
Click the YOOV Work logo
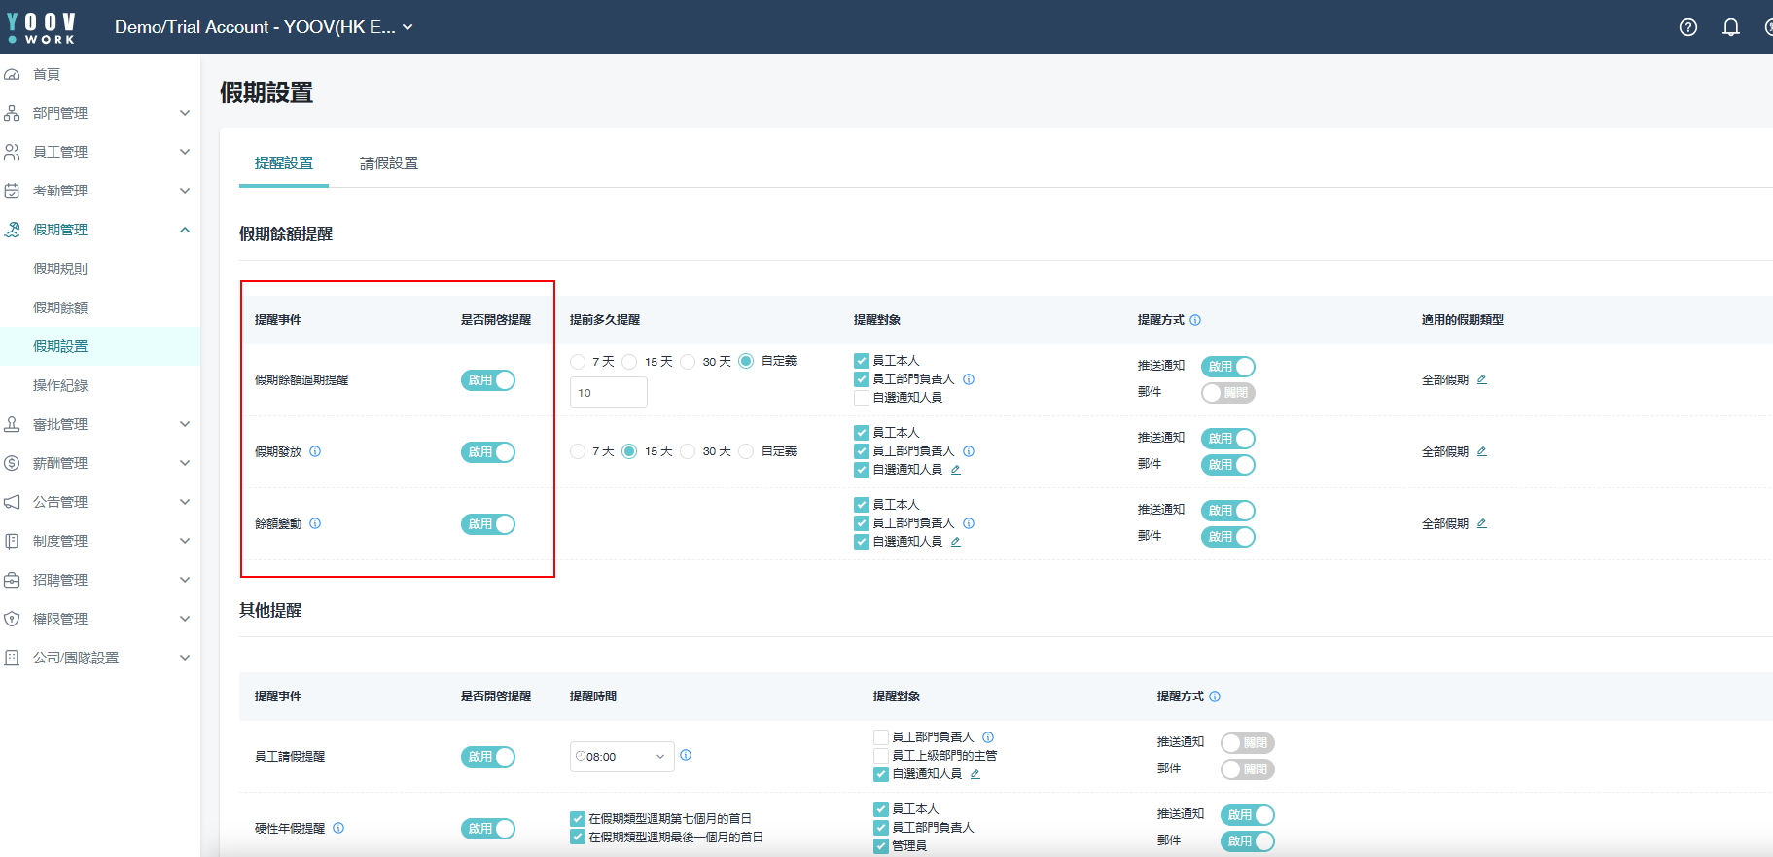pos(41,27)
